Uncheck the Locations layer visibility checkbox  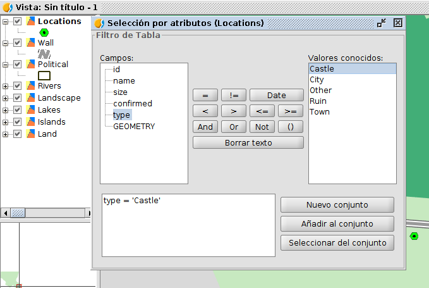(x=18, y=22)
